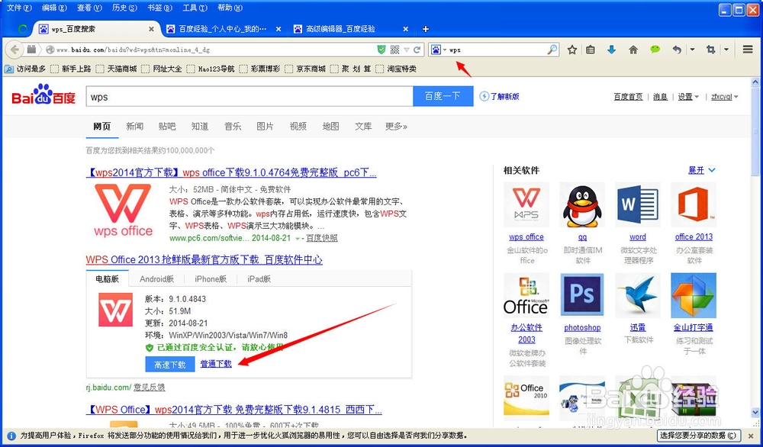This screenshot has height=447, width=763.
Task: Click the office 2013 orange icon
Action: coord(694,204)
